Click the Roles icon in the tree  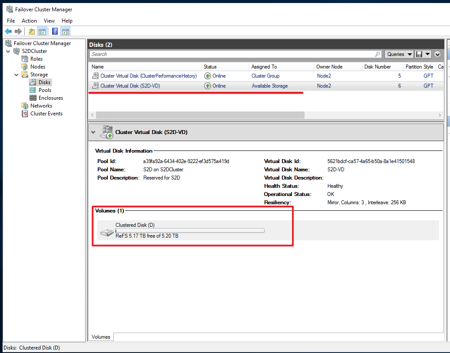point(25,59)
